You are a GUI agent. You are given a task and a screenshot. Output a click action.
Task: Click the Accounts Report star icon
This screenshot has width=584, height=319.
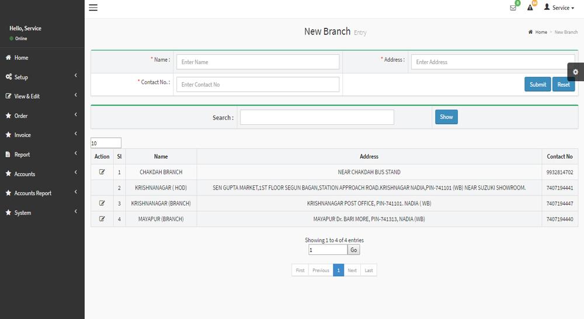tap(8, 193)
